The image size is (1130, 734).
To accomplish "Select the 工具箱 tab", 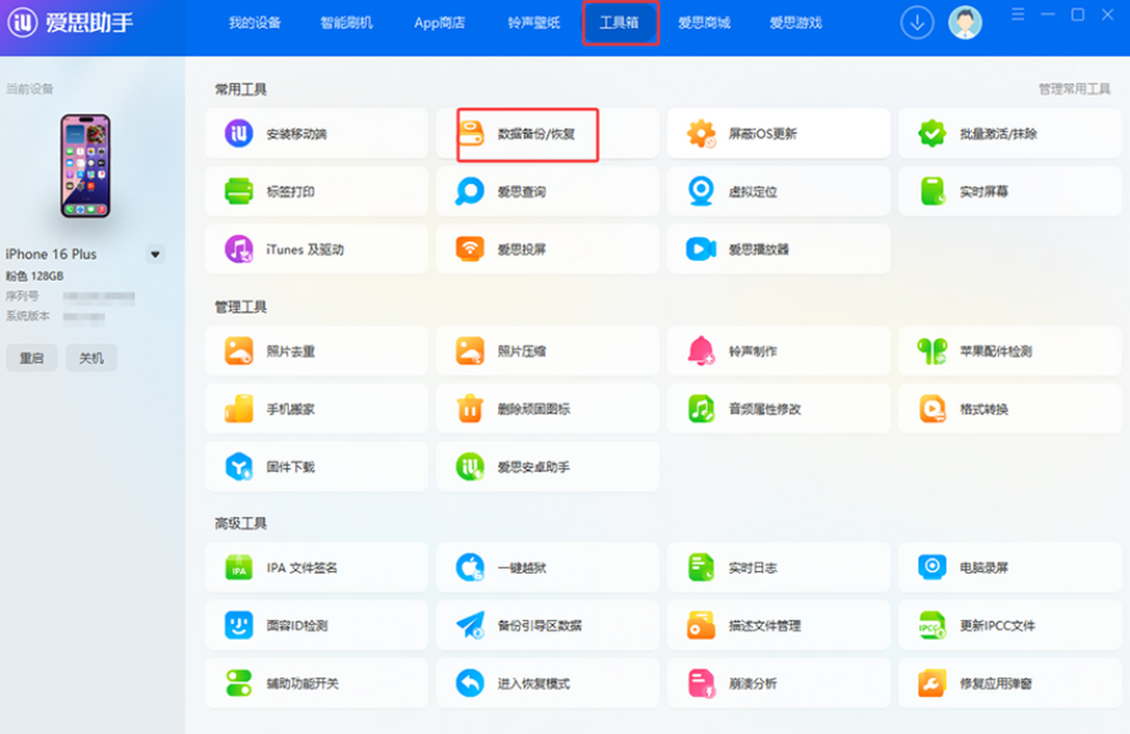I will click(x=620, y=23).
